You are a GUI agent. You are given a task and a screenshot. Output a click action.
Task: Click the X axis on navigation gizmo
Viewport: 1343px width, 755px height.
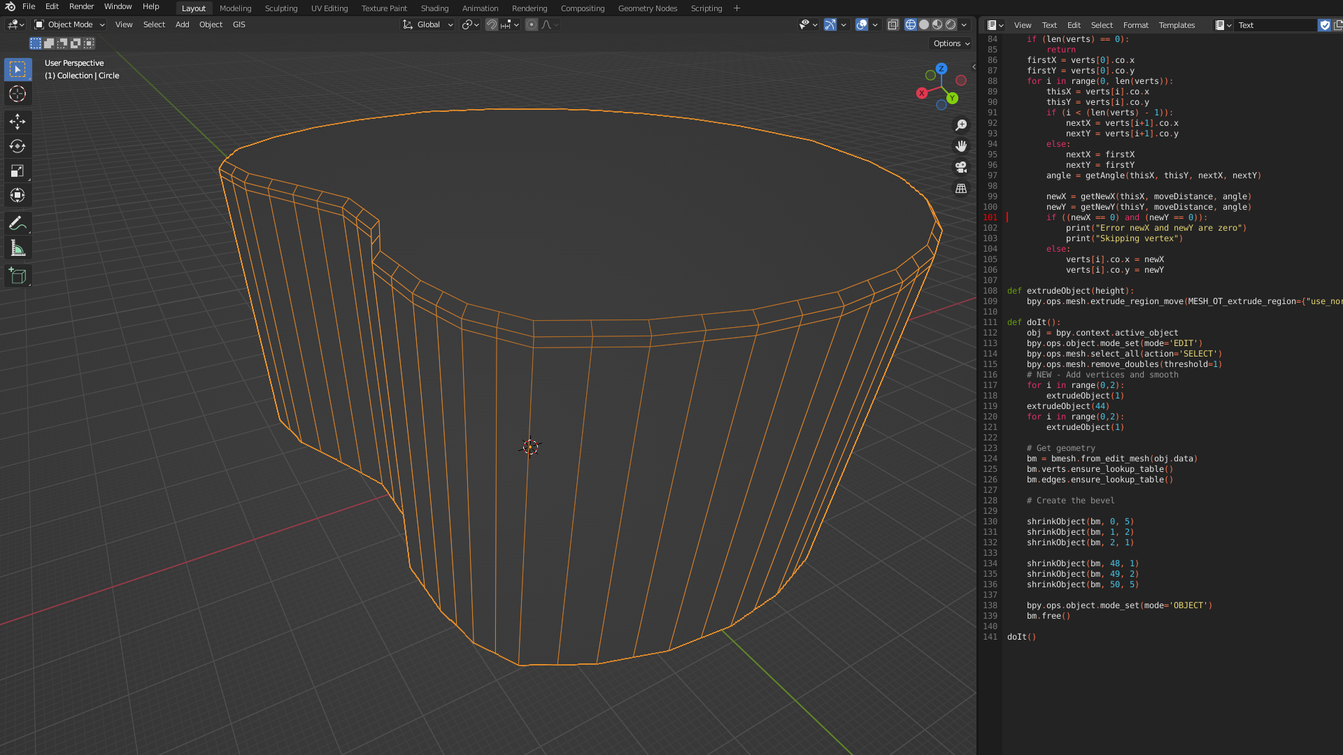coord(922,93)
